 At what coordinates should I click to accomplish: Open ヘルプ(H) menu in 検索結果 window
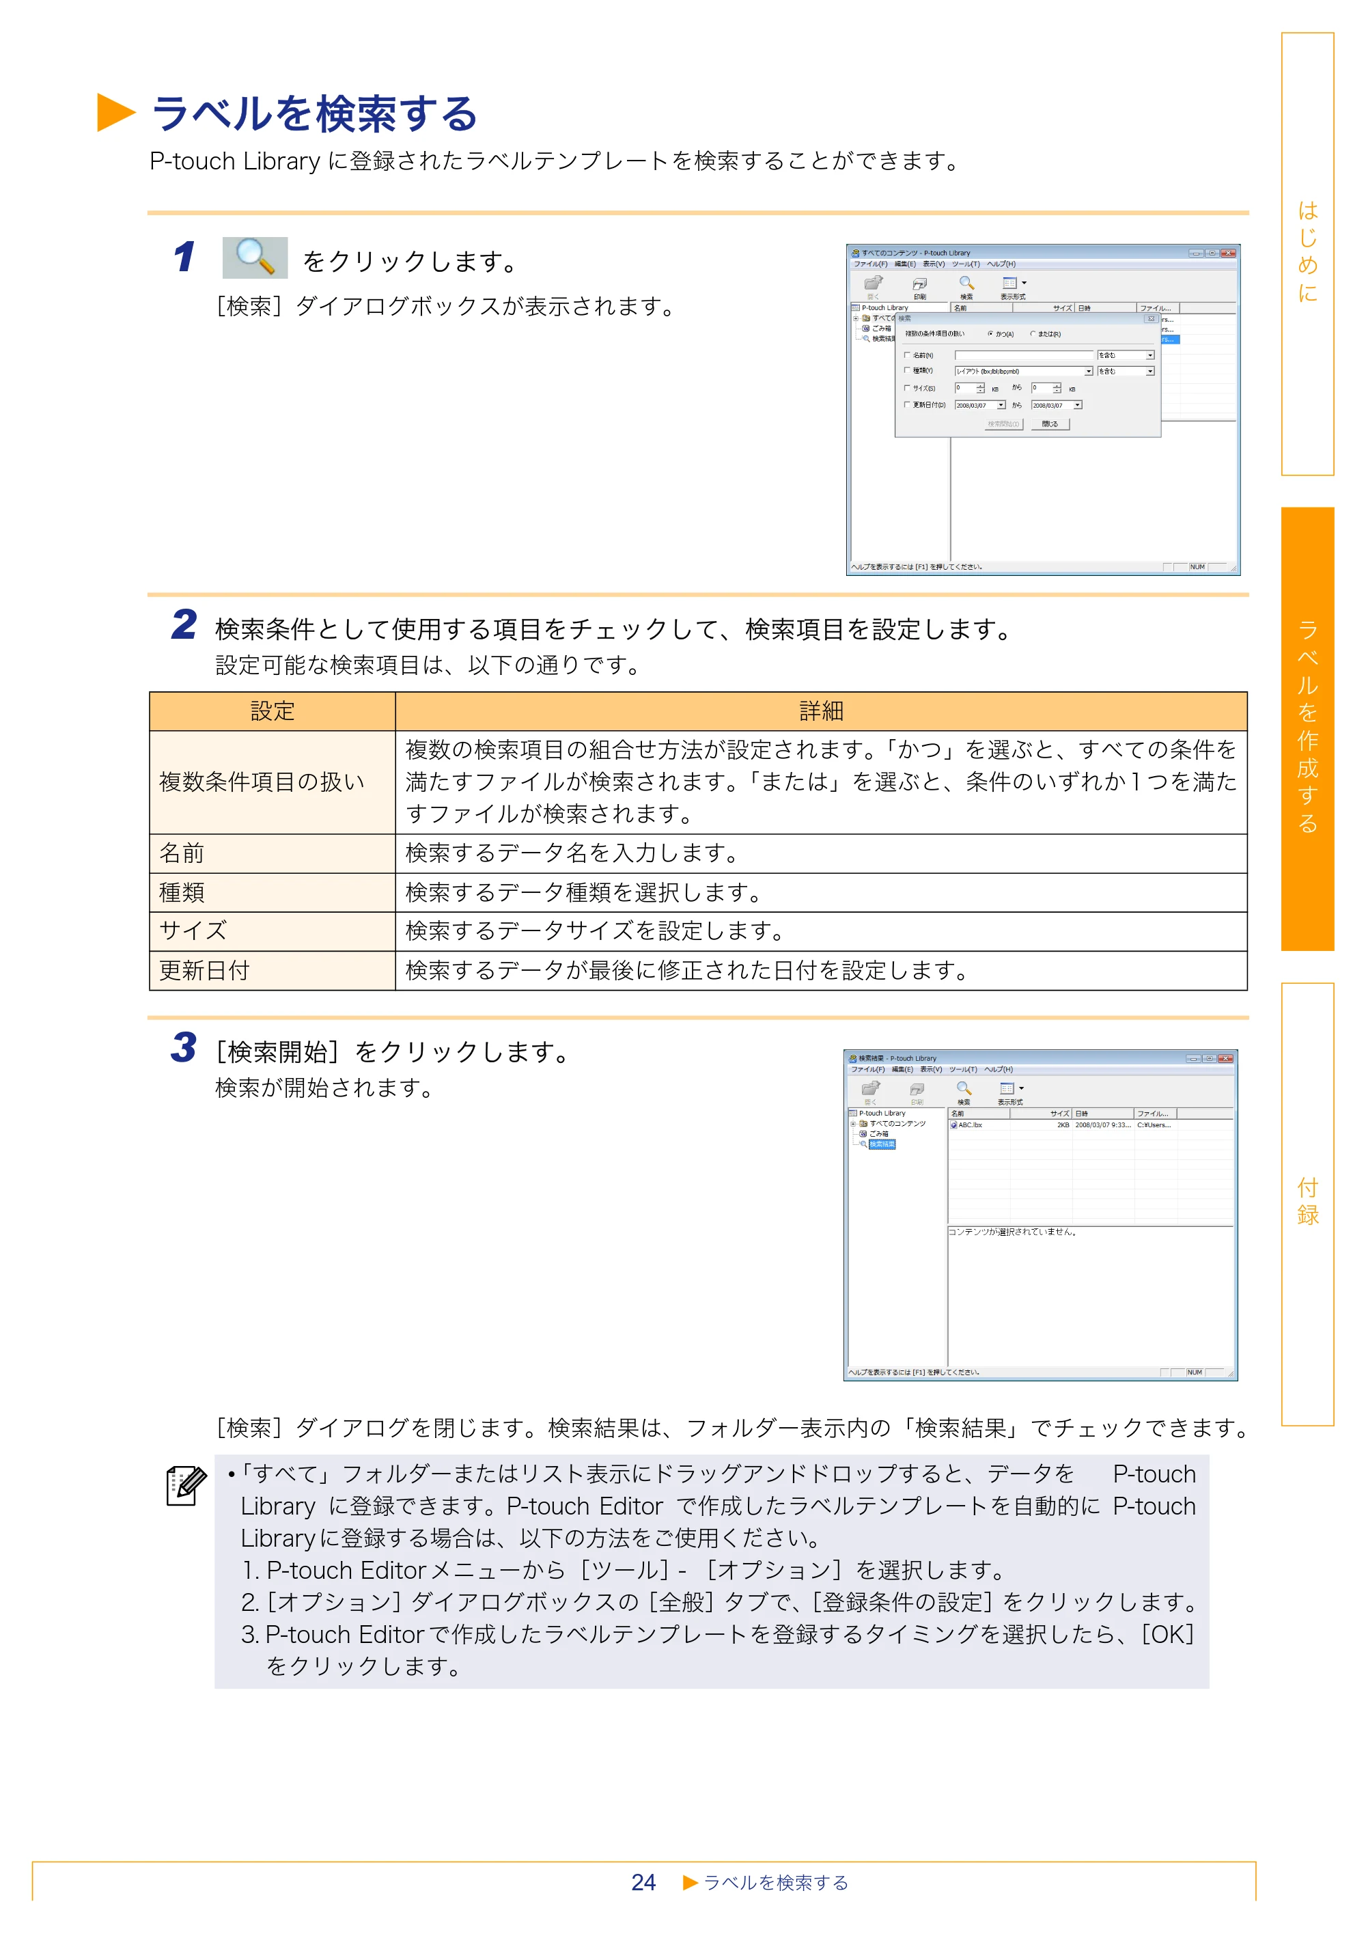pyautogui.click(x=999, y=1069)
